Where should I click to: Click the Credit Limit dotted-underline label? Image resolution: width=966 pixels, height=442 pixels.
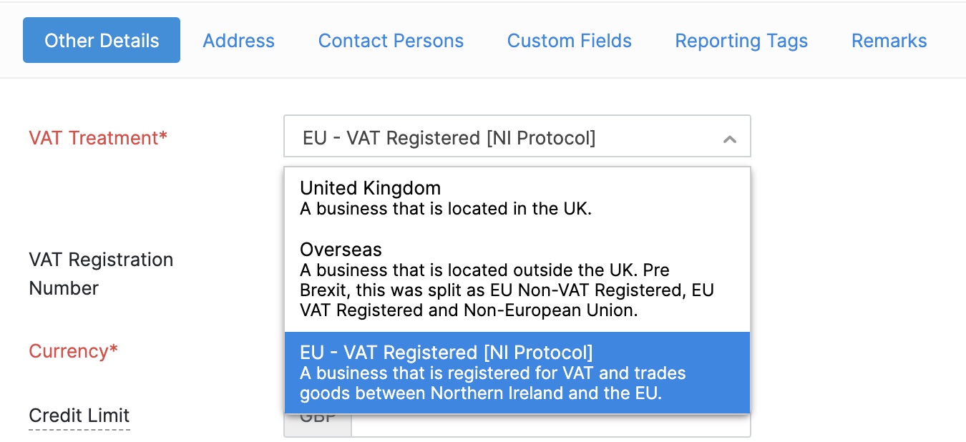79,416
